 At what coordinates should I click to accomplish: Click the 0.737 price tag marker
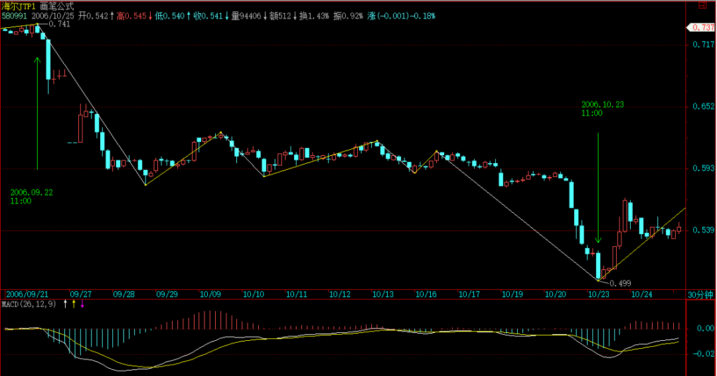[701, 27]
